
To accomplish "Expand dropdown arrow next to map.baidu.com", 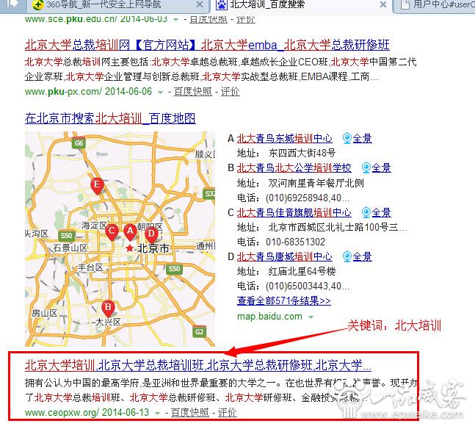I will click(311, 317).
